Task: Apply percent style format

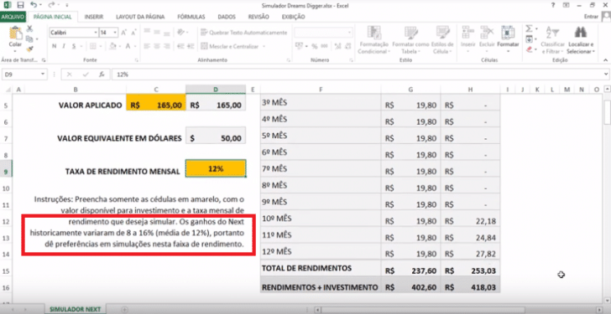Action: point(315,46)
